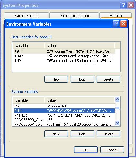Create New user variable
The image size is (136, 158).
(x=56, y=79)
